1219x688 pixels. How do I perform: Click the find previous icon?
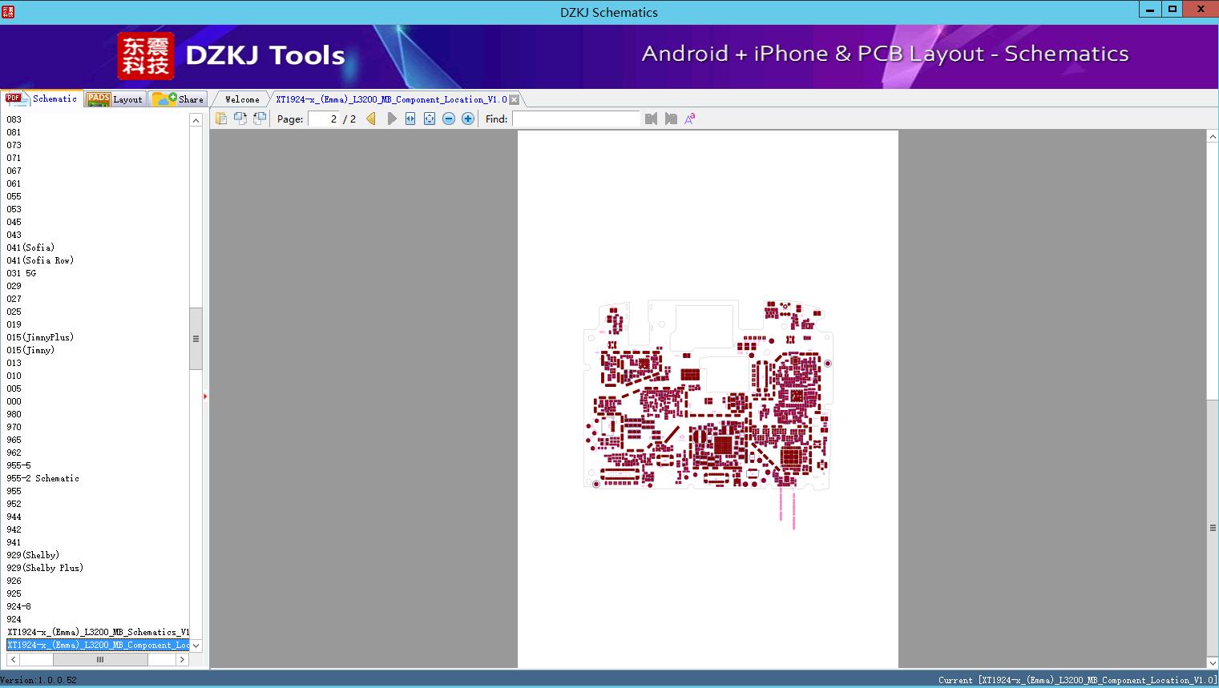coord(651,119)
